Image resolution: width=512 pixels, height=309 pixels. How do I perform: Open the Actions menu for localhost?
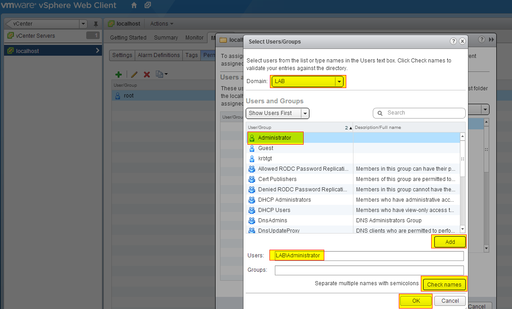pos(161,24)
